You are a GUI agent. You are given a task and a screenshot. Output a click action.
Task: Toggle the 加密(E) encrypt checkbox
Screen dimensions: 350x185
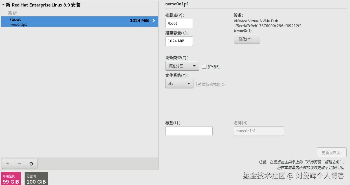pyautogui.click(x=204, y=66)
